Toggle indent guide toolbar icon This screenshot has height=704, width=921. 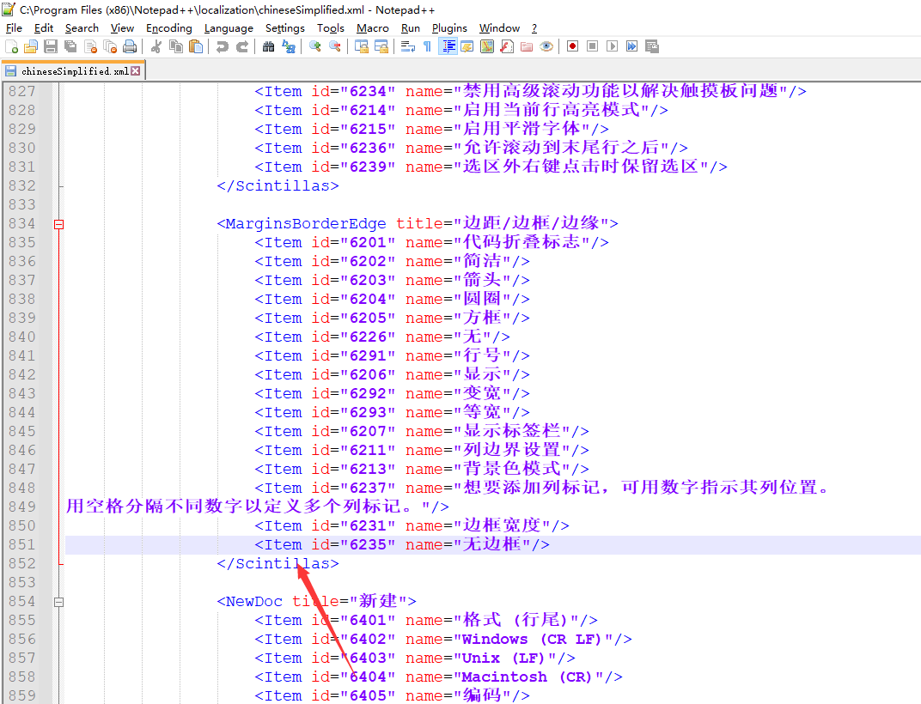click(x=448, y=47)
